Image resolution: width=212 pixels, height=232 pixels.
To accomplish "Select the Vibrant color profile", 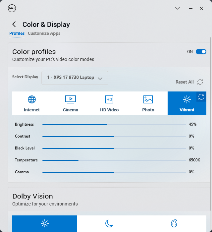I will (x=187, y=103).
